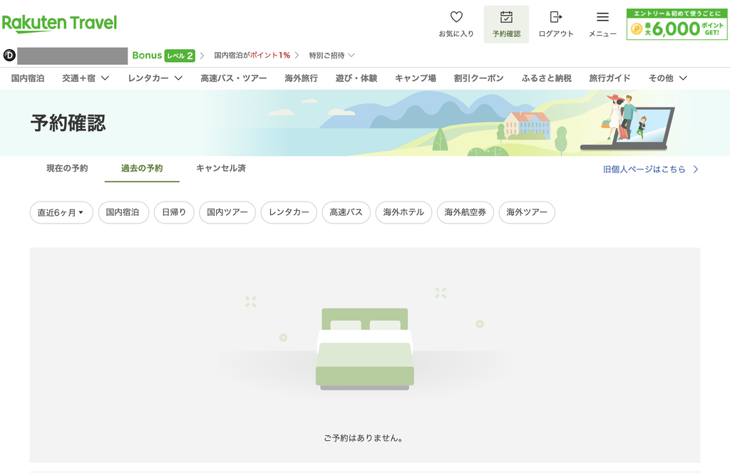Image resolution: width=730 pixels, height=475 pixels.
Task: Switch to キャンセル済 tab
Action: (x=221, y=168)
